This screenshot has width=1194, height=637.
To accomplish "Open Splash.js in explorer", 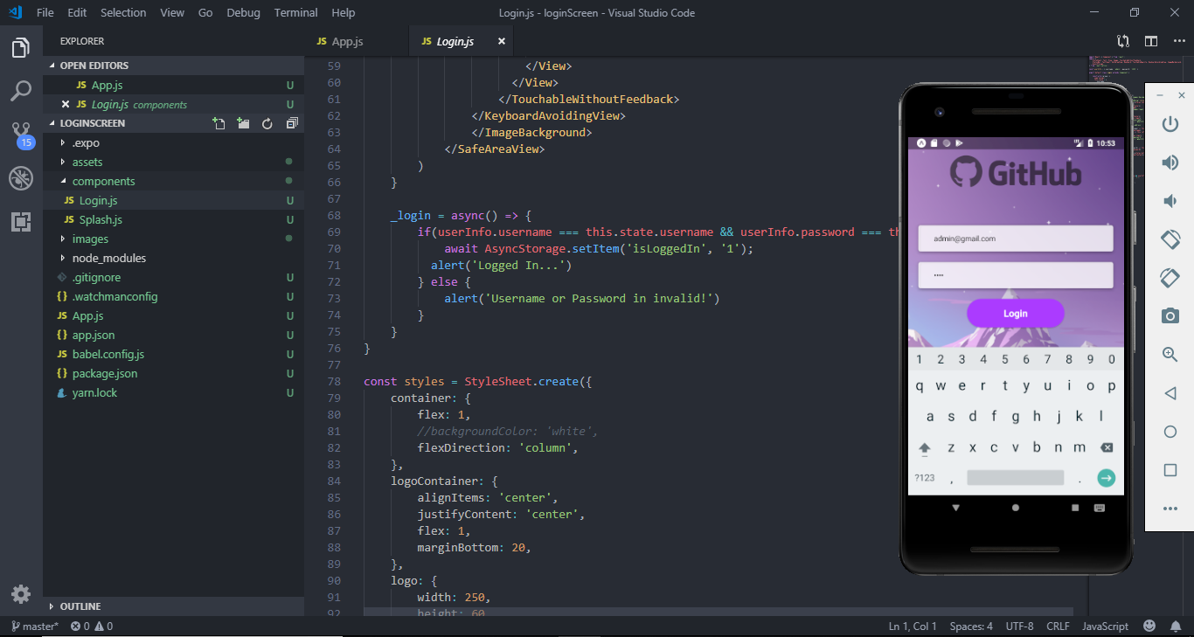I will (174, 219).
